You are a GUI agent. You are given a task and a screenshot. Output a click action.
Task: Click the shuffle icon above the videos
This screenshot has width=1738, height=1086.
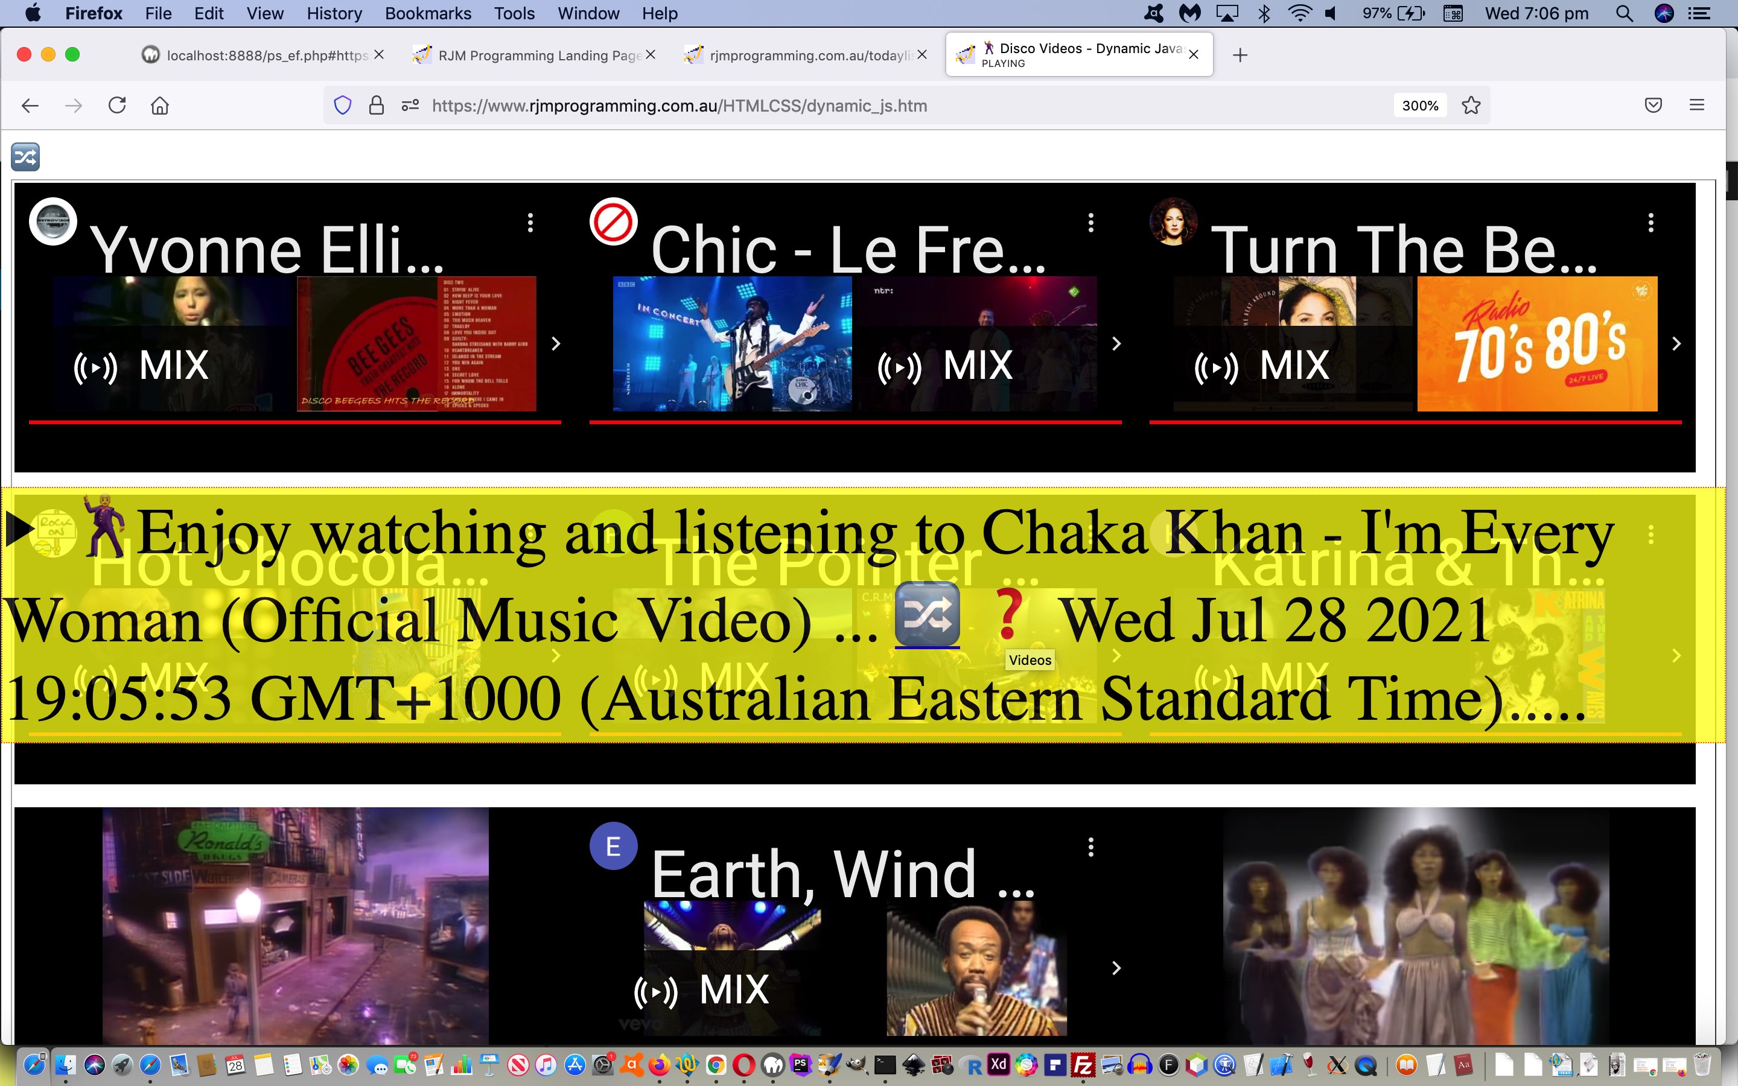25,157
